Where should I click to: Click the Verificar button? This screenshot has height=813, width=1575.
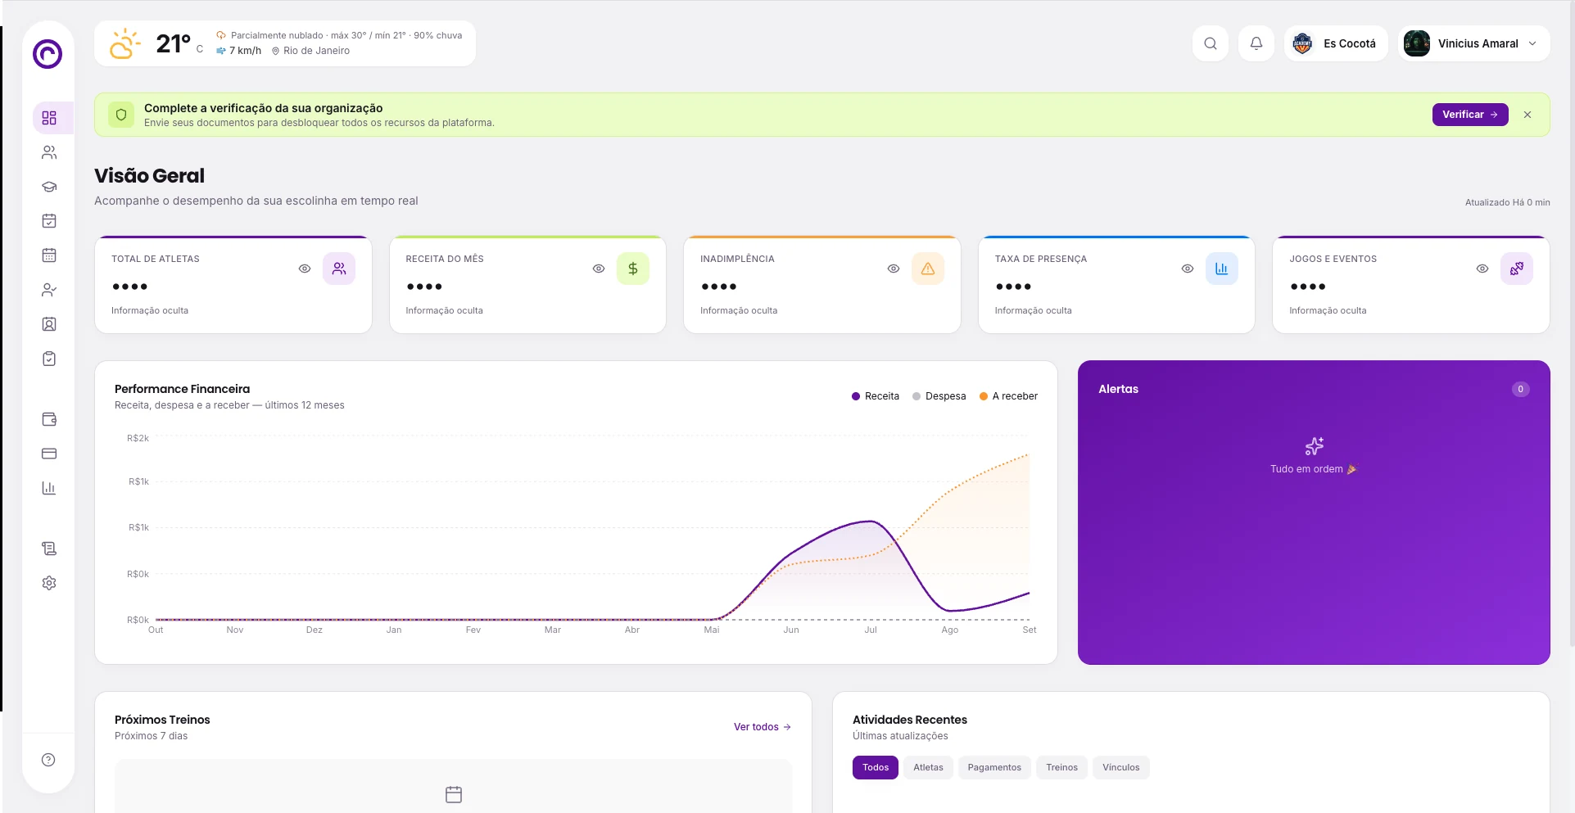tap(1469, 115)
